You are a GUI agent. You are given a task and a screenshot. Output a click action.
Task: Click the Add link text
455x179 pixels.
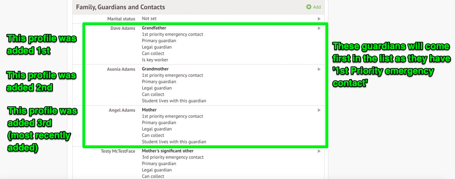coord(317,7)
